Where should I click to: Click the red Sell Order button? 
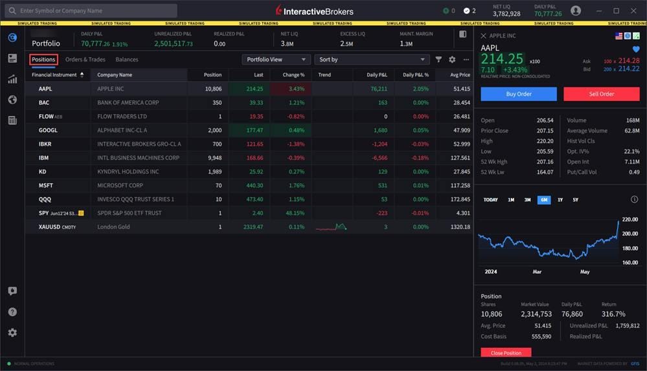tap(602, 94)
